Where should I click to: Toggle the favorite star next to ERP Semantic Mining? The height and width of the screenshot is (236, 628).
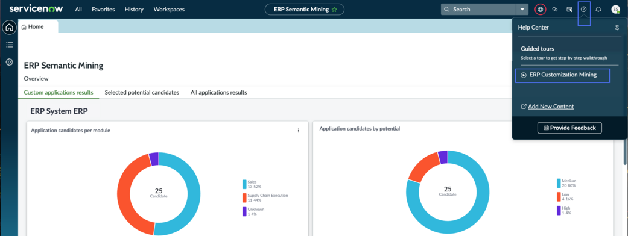click(334, 9)
